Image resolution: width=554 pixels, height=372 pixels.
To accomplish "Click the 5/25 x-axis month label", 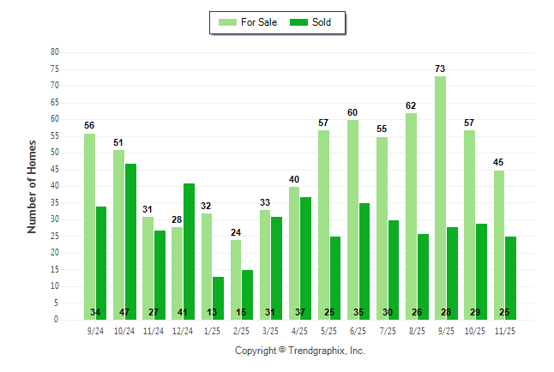I will point(328,330).
